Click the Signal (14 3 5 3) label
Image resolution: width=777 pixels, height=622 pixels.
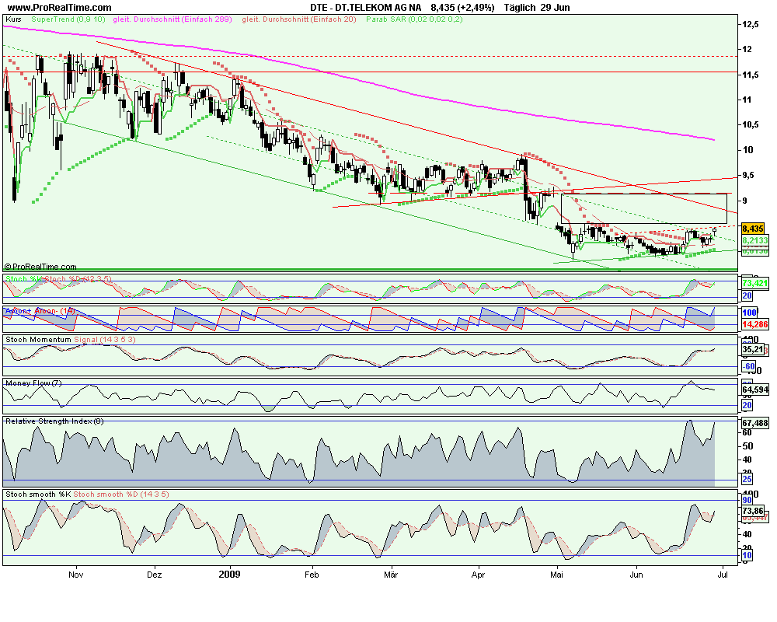pyautogui.click(x=105, y=340)
